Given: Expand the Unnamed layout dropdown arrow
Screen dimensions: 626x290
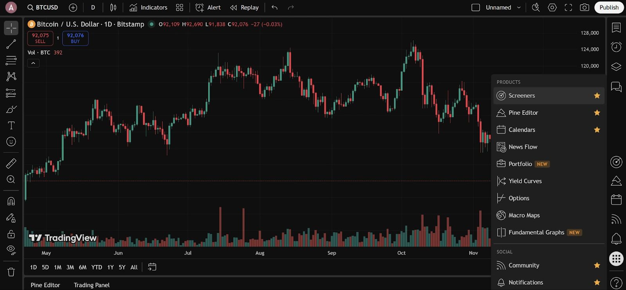Looking at the screenshot, I should [x=519, y=7].
